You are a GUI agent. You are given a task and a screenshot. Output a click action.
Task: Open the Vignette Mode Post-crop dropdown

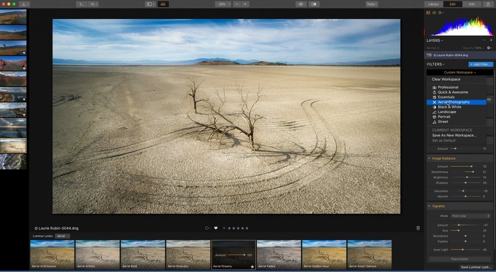tap(471, 216)
